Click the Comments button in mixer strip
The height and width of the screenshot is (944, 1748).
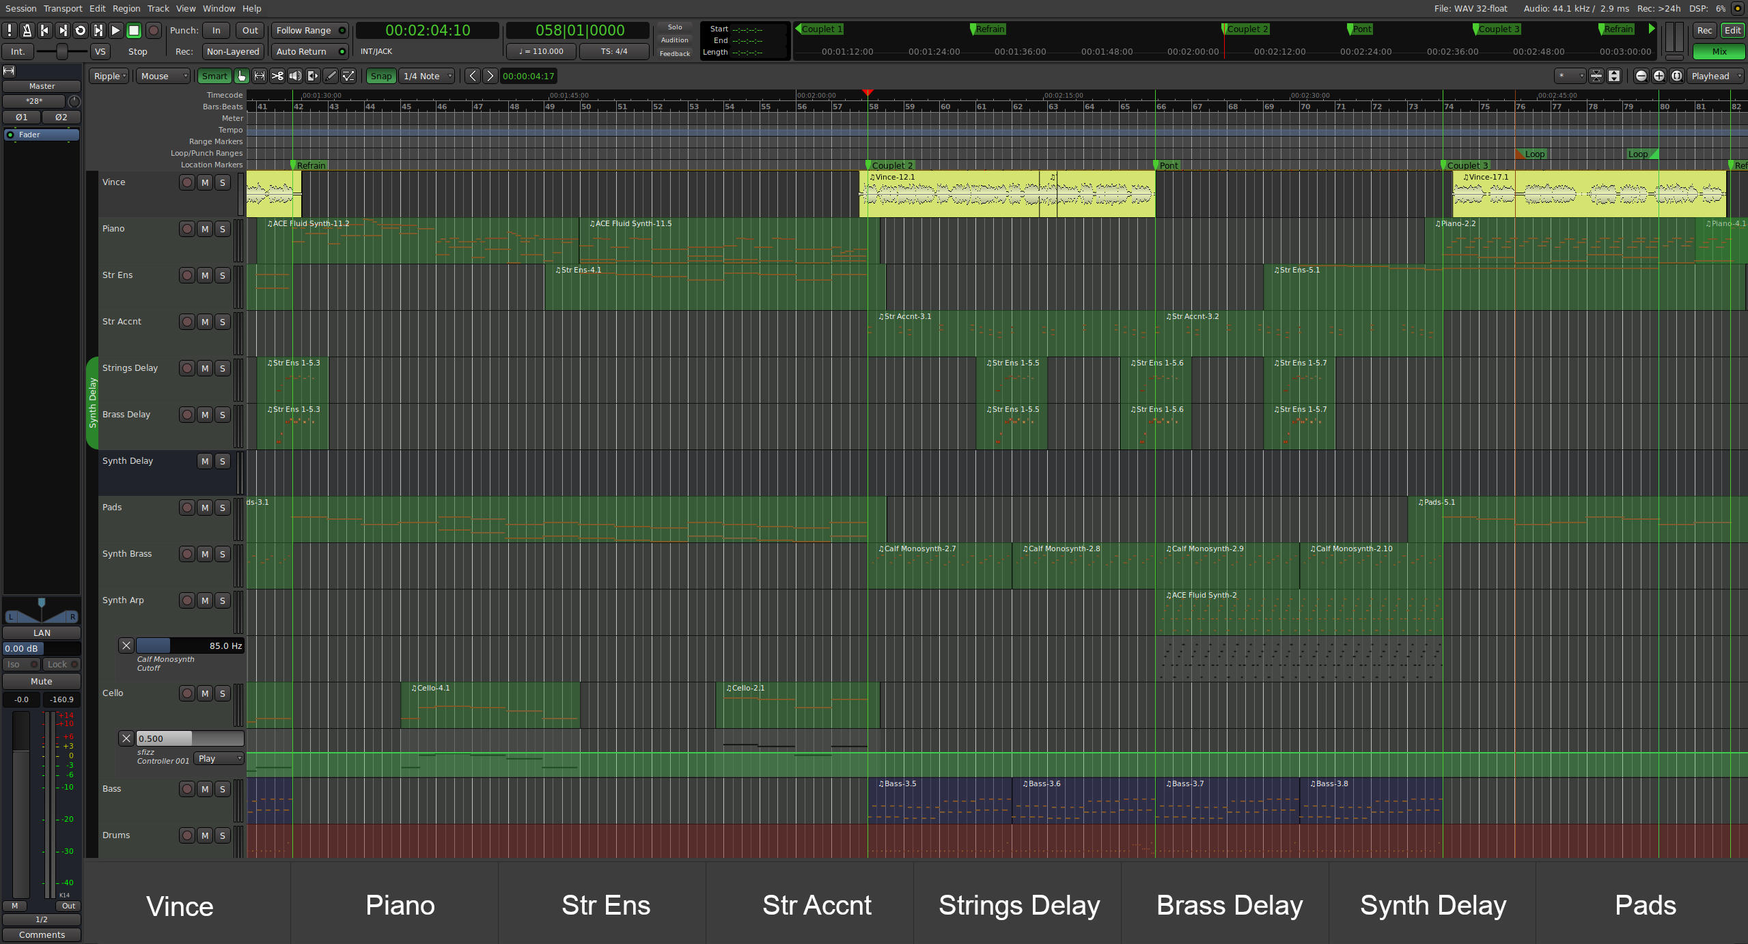click(x=42, y=934)
